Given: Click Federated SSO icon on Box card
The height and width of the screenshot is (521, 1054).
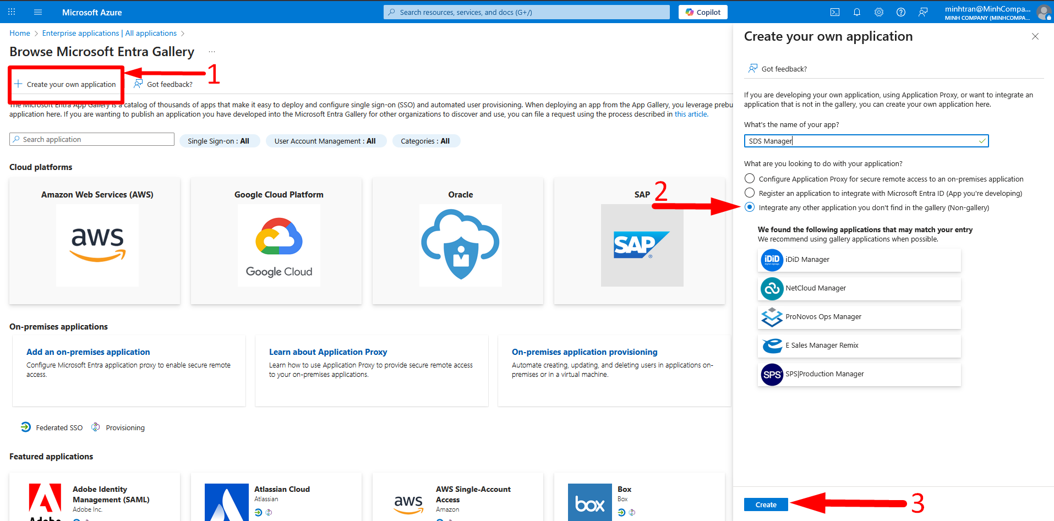Looking at the screenshot, I should coord(621,512).
